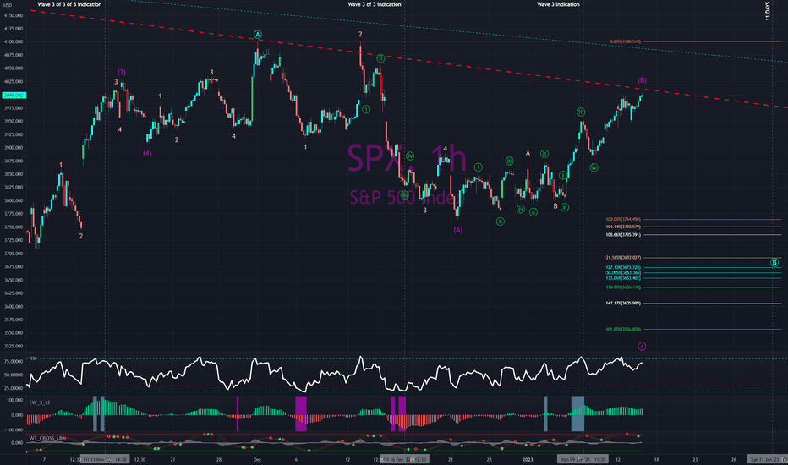The height and width of the screenshot is (465, 788).
Task: Click the 'Mon 09 Jan '23 11:30' date marker
Action: 583,459
